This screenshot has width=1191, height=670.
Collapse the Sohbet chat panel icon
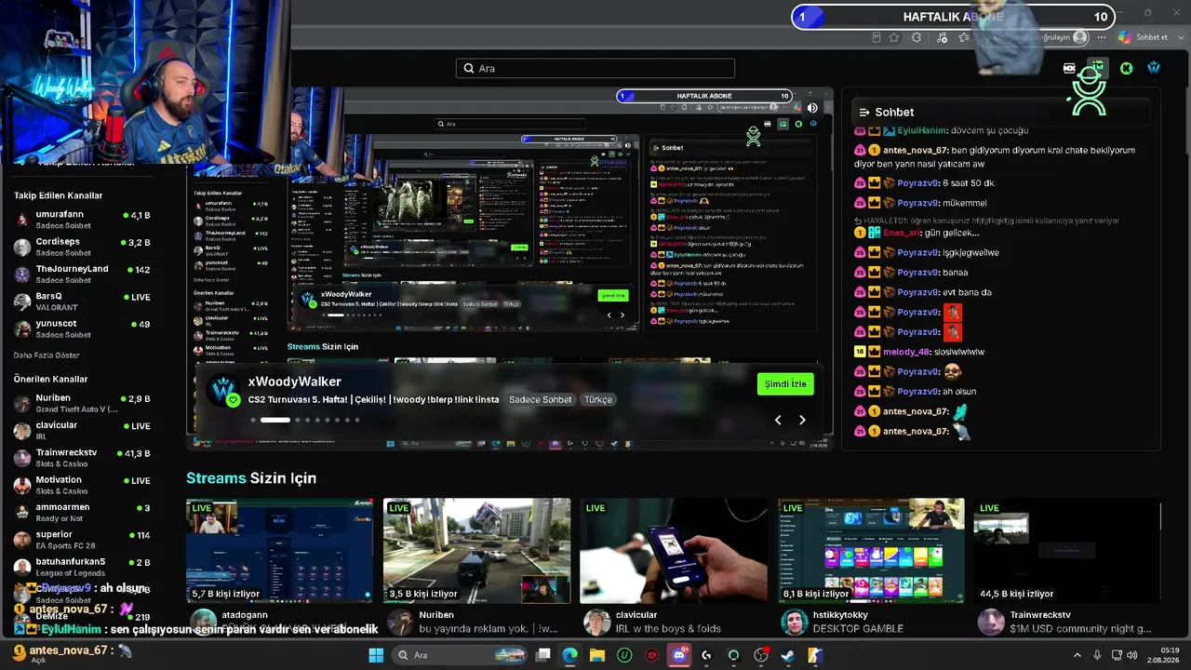(863, 112)
